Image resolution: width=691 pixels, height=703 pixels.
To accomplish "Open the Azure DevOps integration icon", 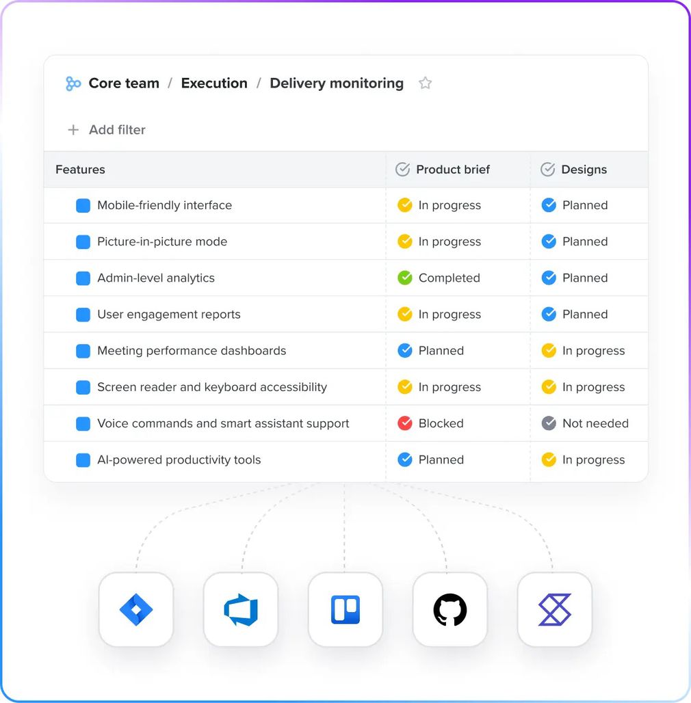I will click(241, 609).
